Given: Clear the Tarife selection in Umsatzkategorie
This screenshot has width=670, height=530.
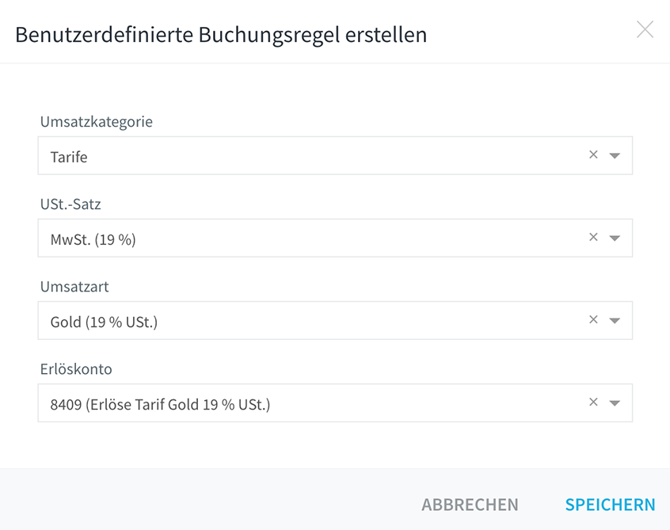Looking at the screenshot, I should pos(593,154).
